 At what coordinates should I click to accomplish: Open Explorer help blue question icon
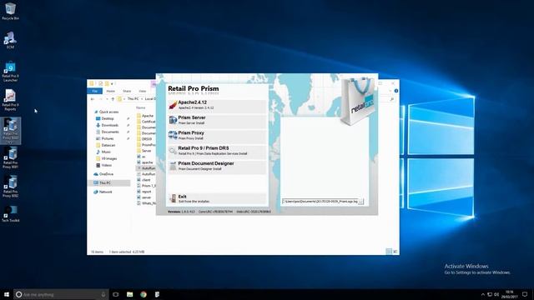tap(396, 91)
